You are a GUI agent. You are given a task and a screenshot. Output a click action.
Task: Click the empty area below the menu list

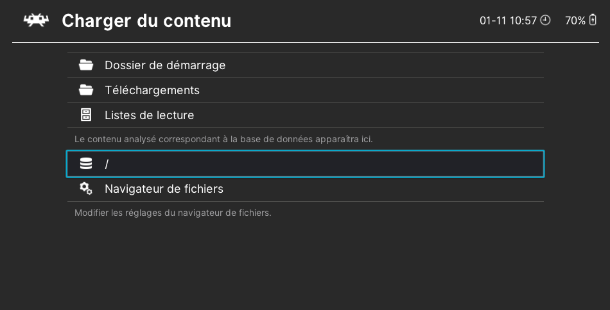point(306,264)
